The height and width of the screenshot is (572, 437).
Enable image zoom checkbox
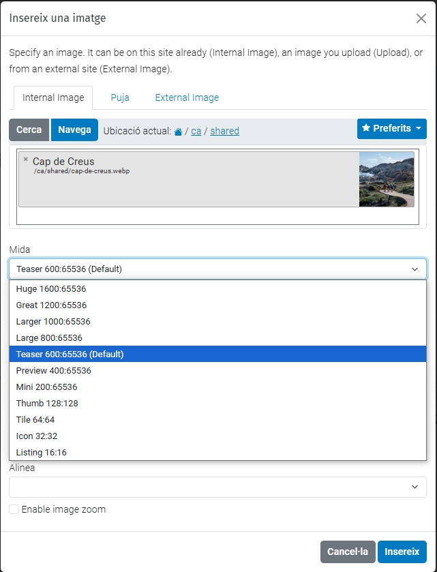click(x=14, y=509)
